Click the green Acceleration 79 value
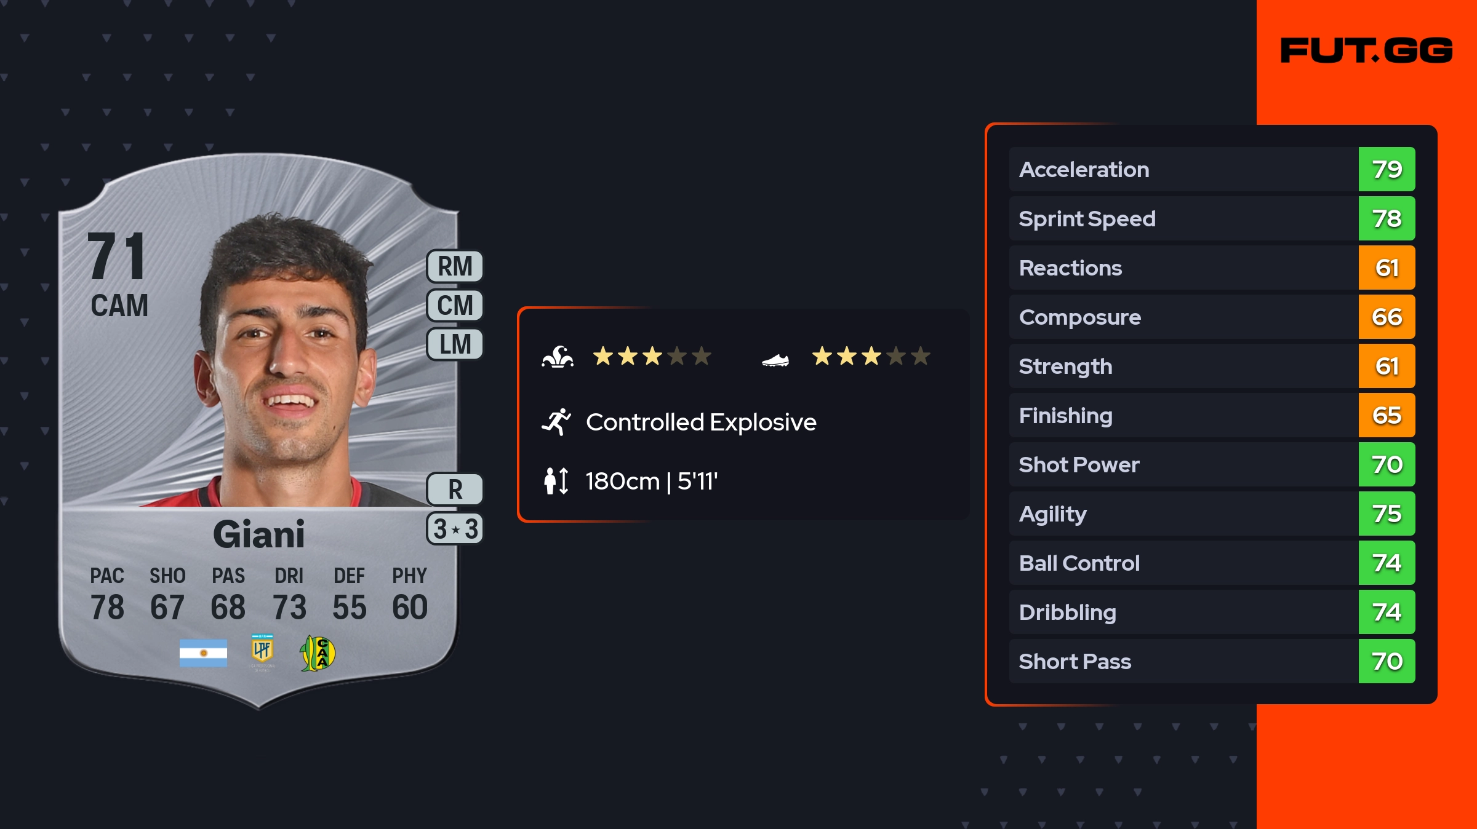 [1387, 169]
